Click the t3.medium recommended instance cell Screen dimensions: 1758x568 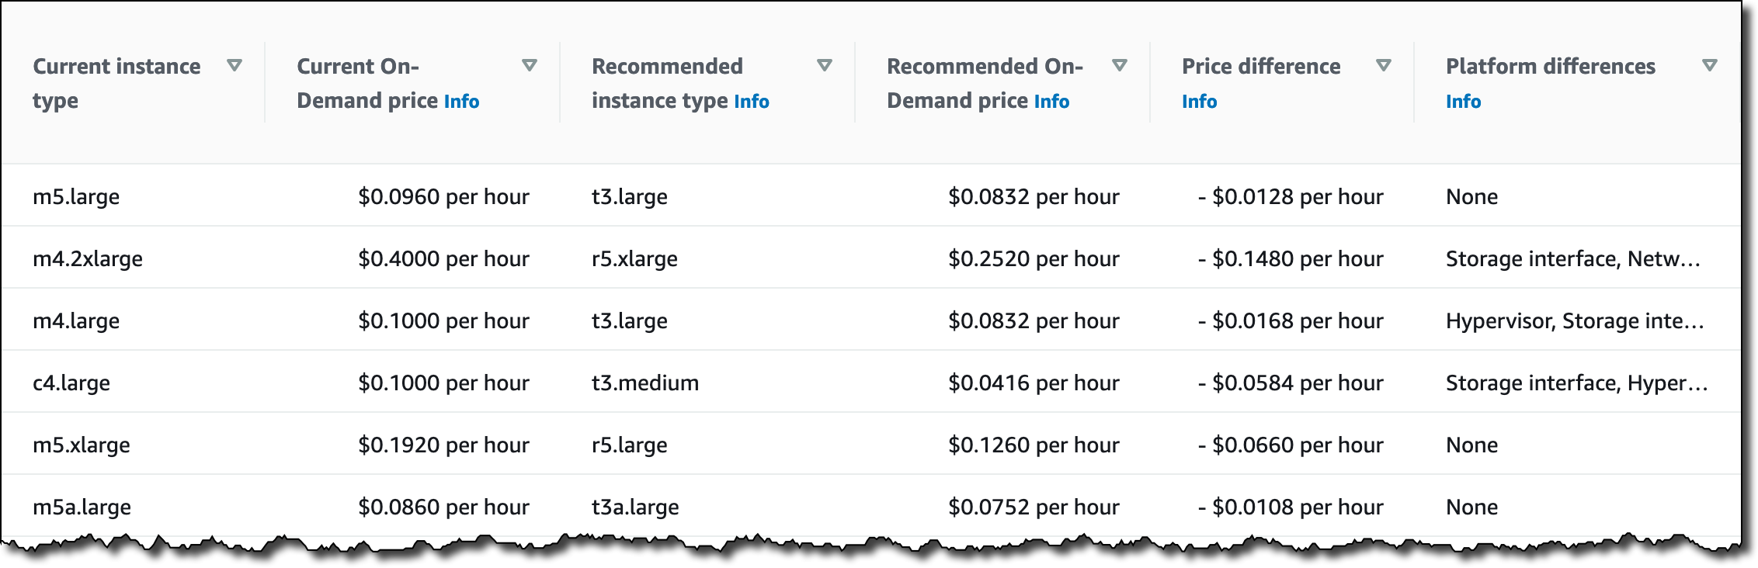[x=644, y=383]
